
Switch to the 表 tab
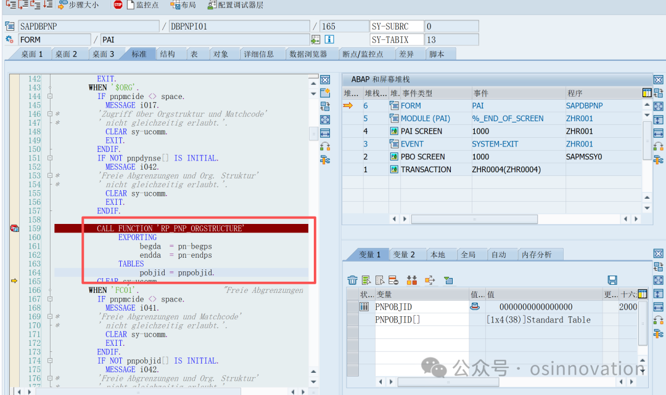(194, 54)
